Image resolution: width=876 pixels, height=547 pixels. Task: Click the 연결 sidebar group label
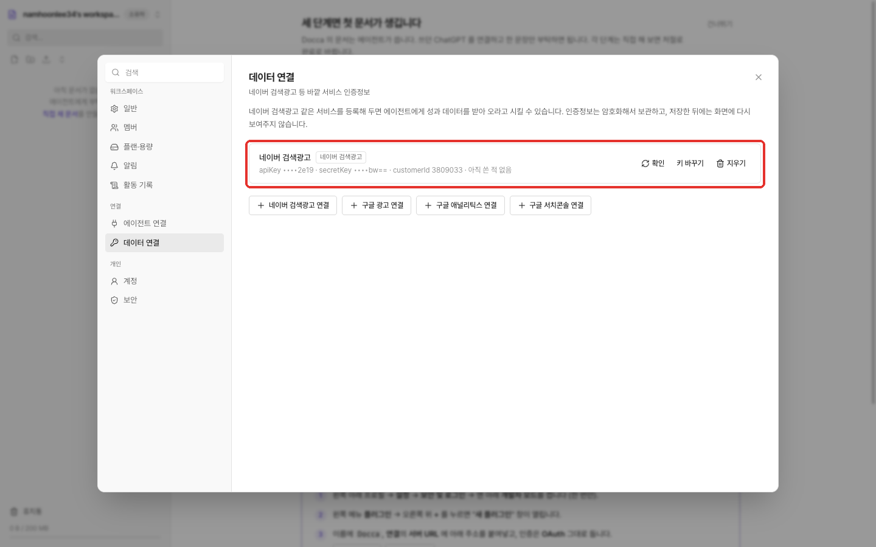[x=116, y=206]
